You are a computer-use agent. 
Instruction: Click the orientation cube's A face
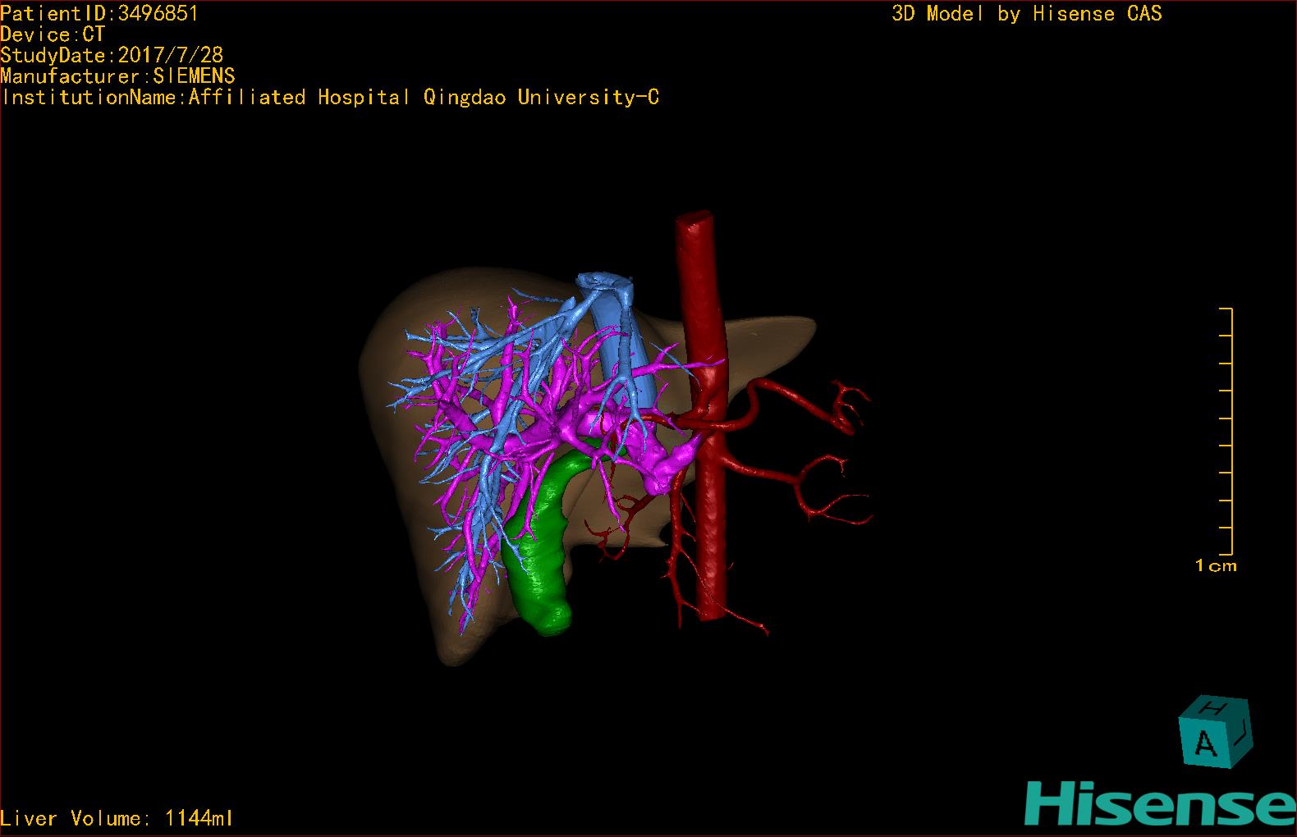(1205, 743)
